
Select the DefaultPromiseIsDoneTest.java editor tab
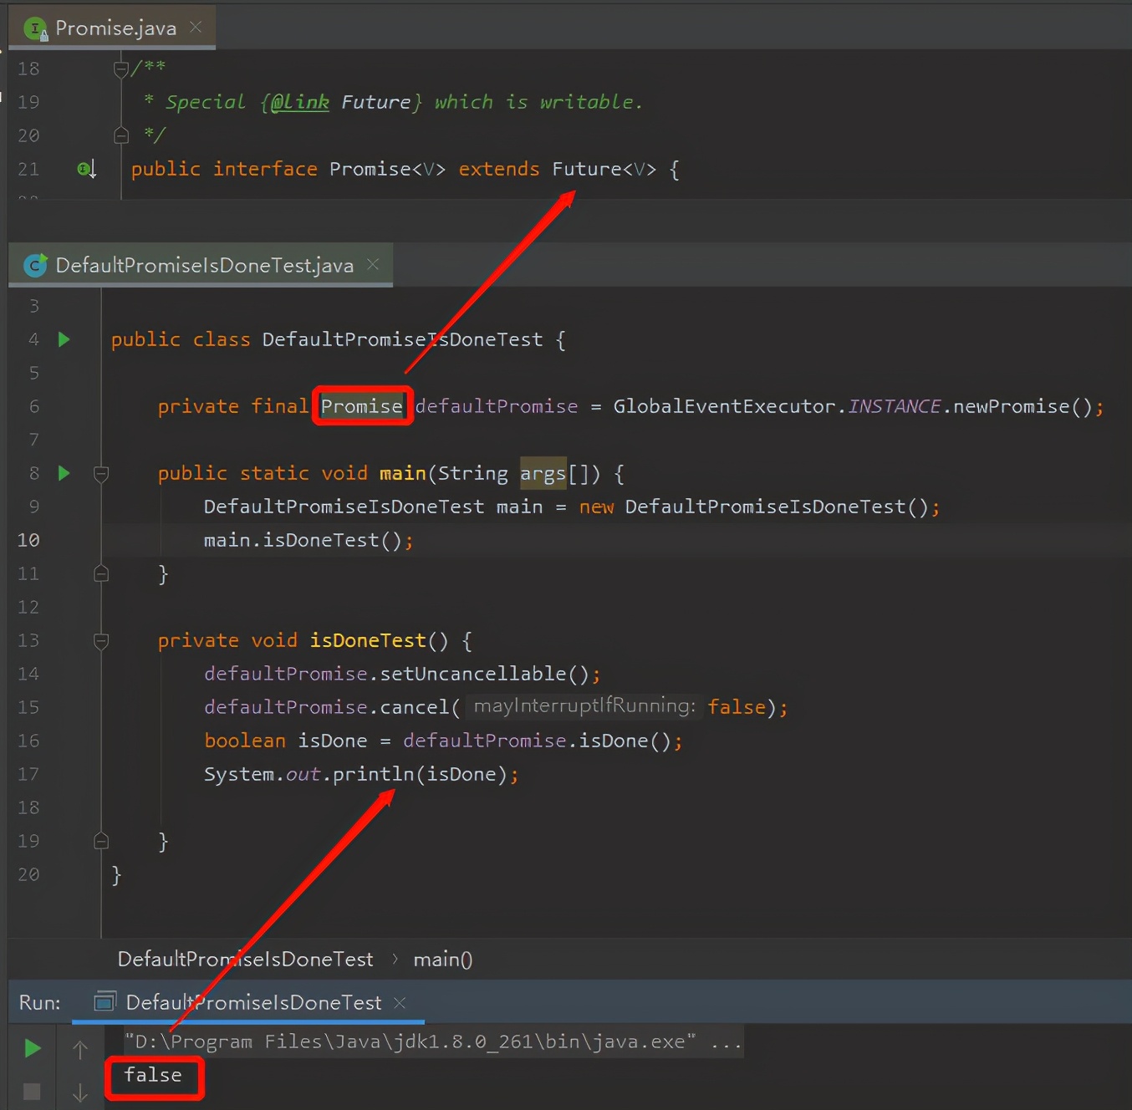204,266
